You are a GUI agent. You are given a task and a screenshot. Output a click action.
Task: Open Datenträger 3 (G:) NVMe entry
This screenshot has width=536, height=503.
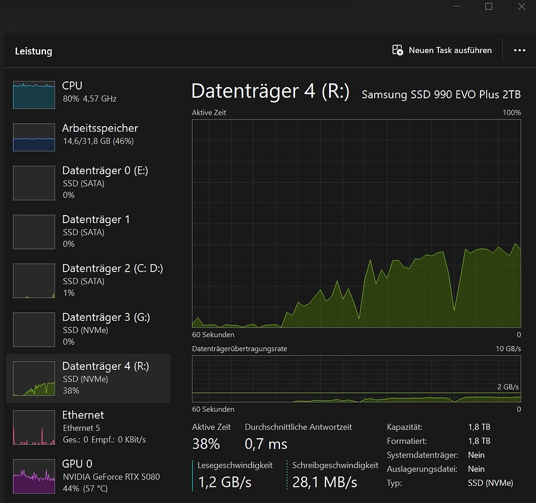[106, 328]
